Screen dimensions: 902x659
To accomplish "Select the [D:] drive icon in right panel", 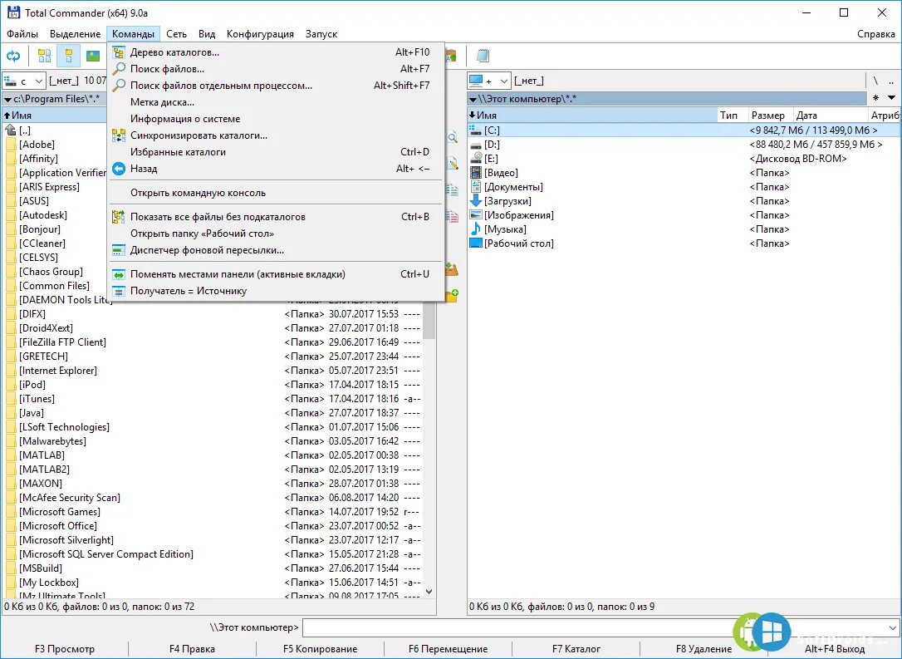I will coord(476,145).
